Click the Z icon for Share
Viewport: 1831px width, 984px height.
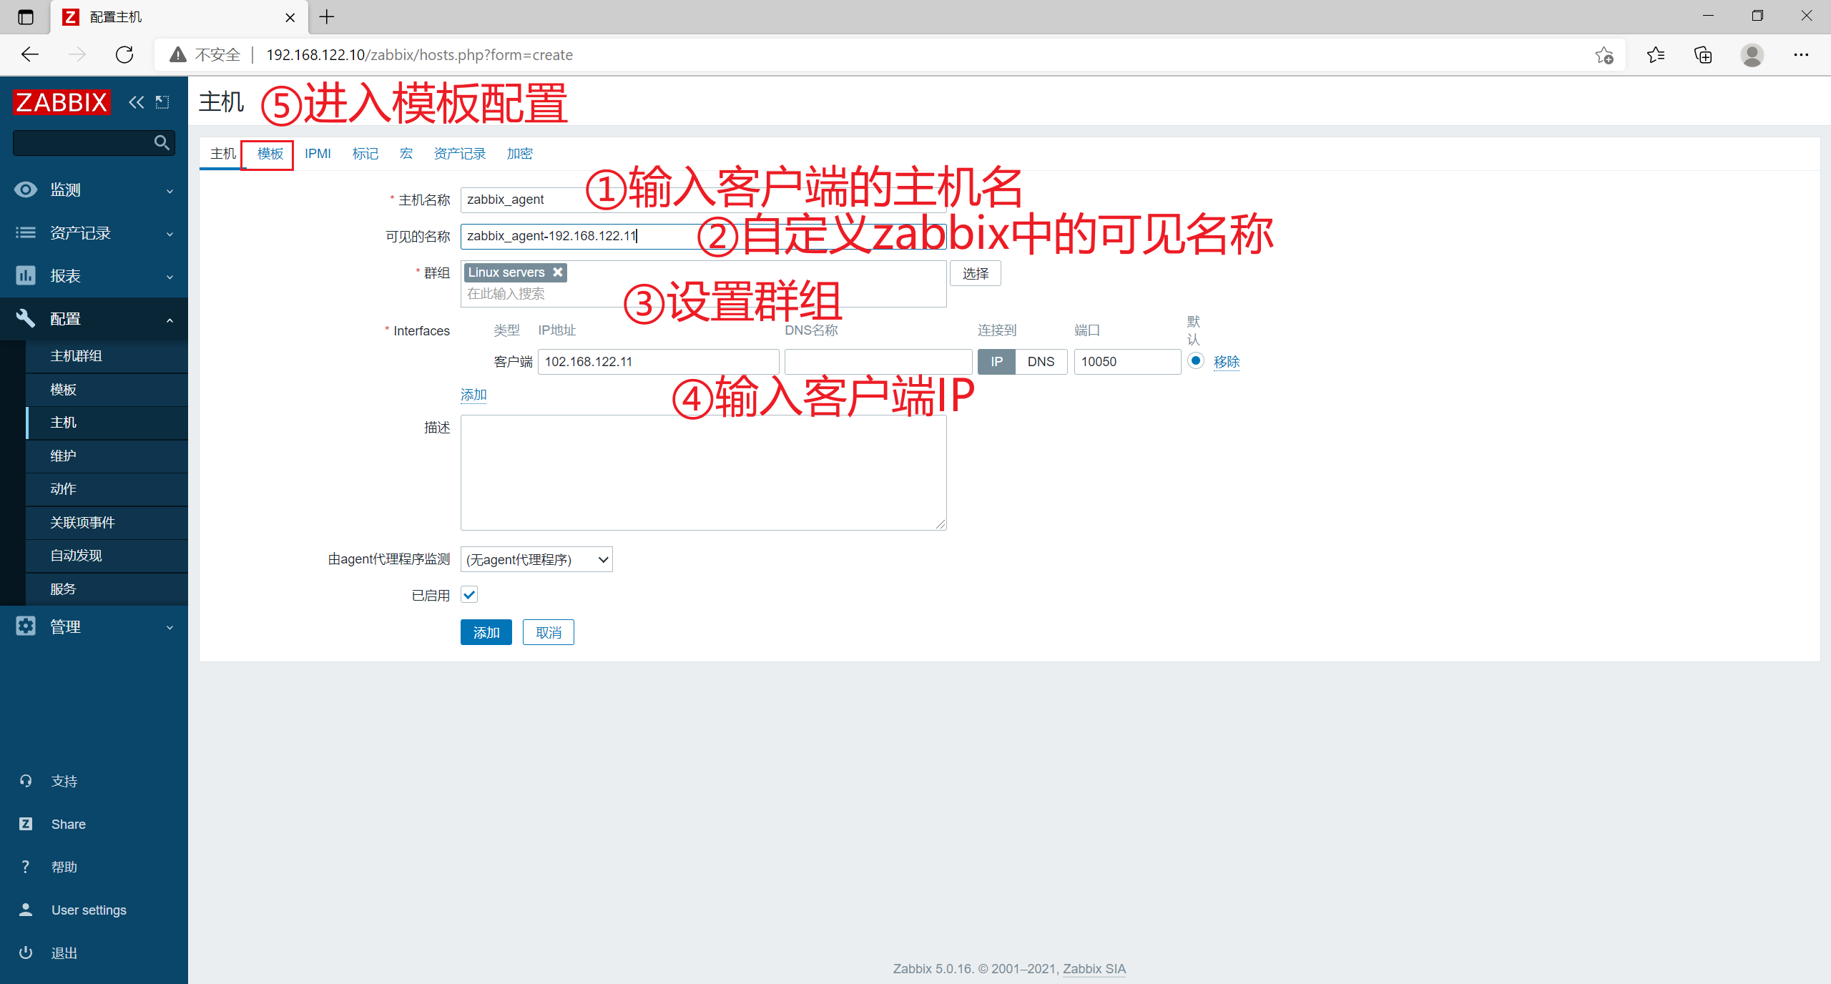[26, 824]
